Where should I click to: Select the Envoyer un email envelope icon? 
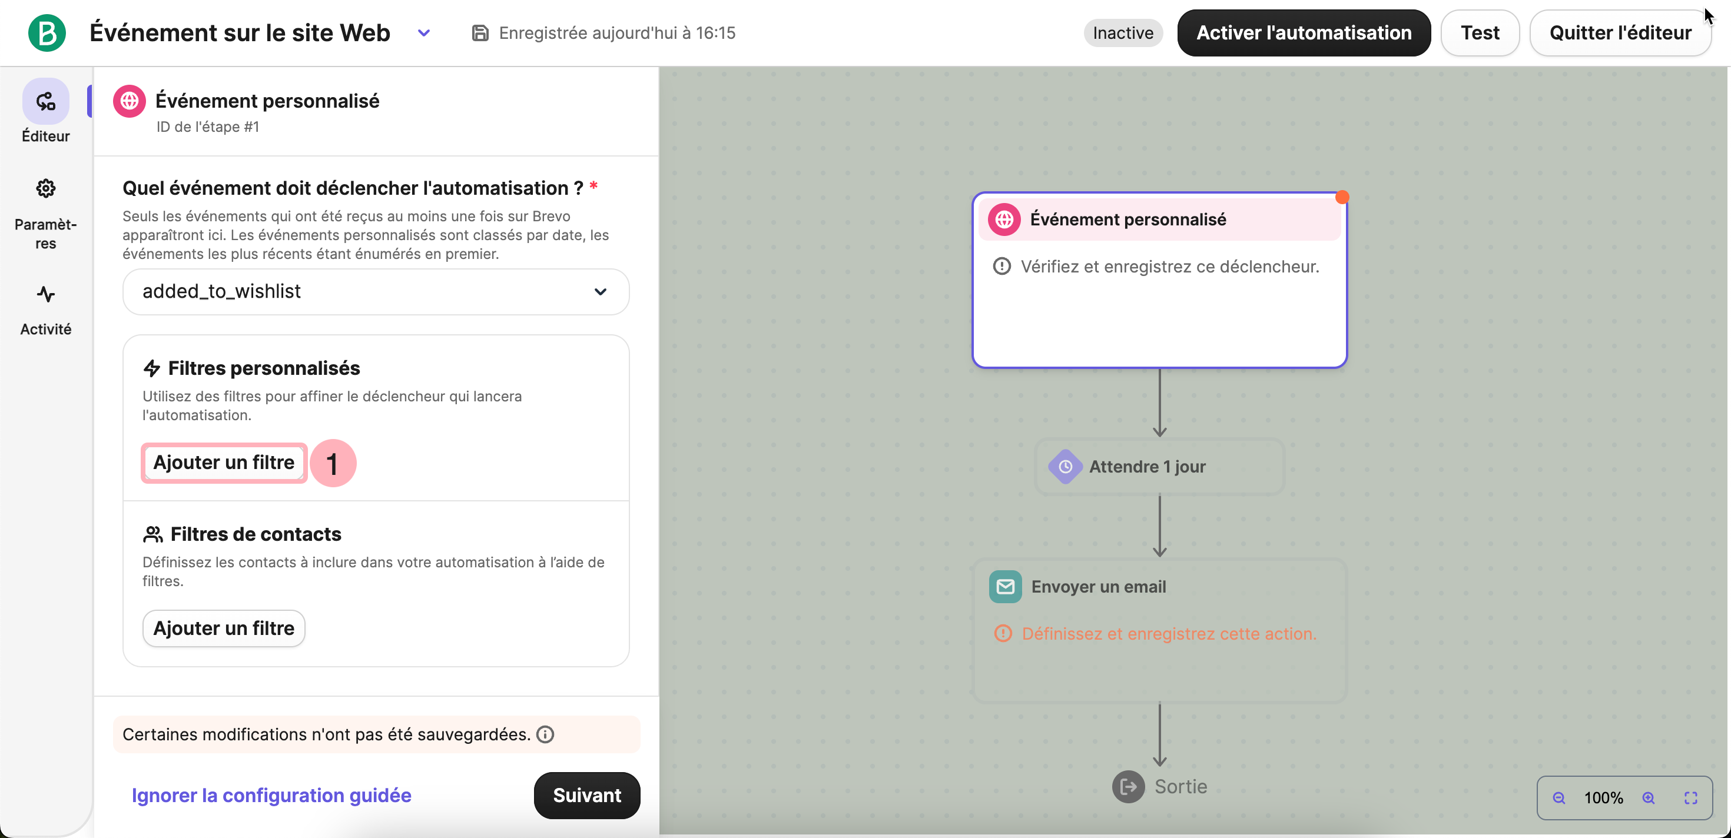pyautogui.click(x=1005, y=587)
